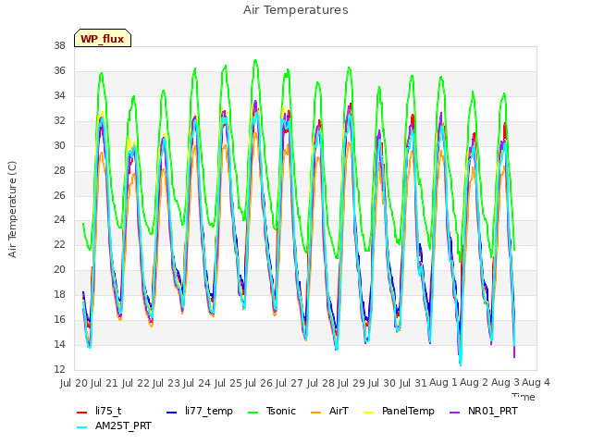Click the 38 y-axis tick label

[59, 46]
